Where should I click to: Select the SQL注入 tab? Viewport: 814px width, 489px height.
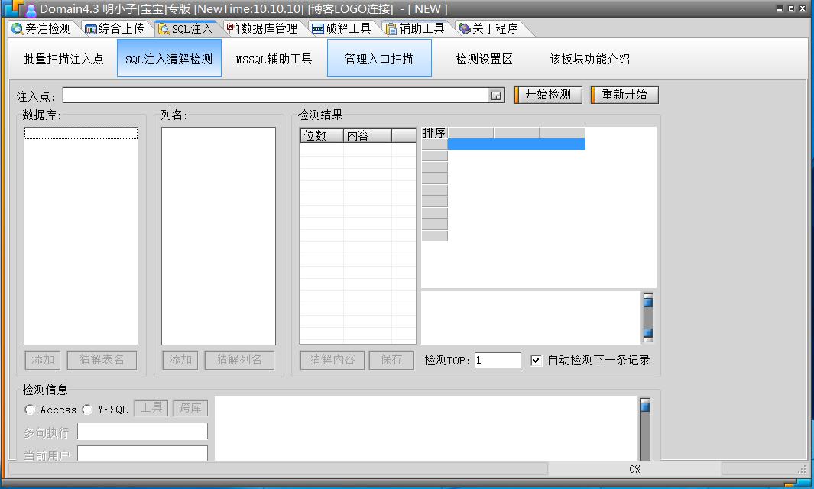click(x=186, y=28)
